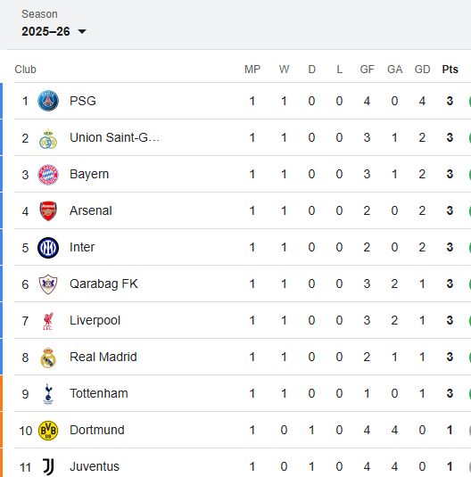Select the Pts column header
Image resolution: width=471 pixels, height=477 pixels.
click(x=450, y=70)
